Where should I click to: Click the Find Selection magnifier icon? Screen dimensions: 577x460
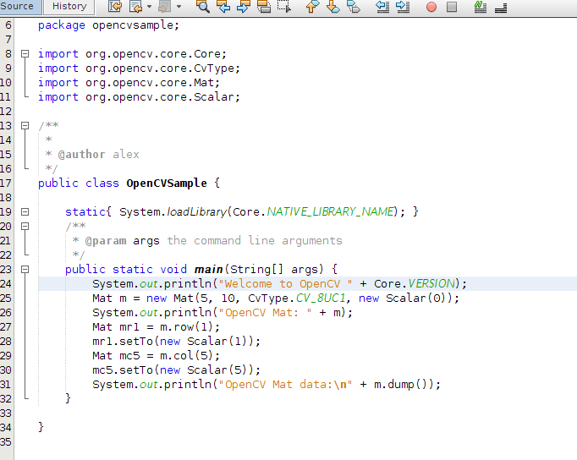203,6
